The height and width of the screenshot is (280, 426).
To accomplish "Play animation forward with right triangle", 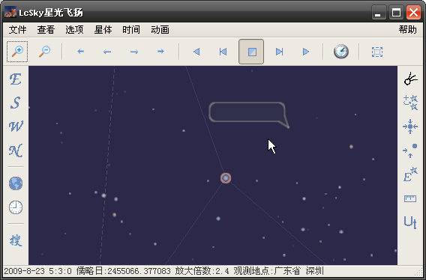I will tap(306, 52).
